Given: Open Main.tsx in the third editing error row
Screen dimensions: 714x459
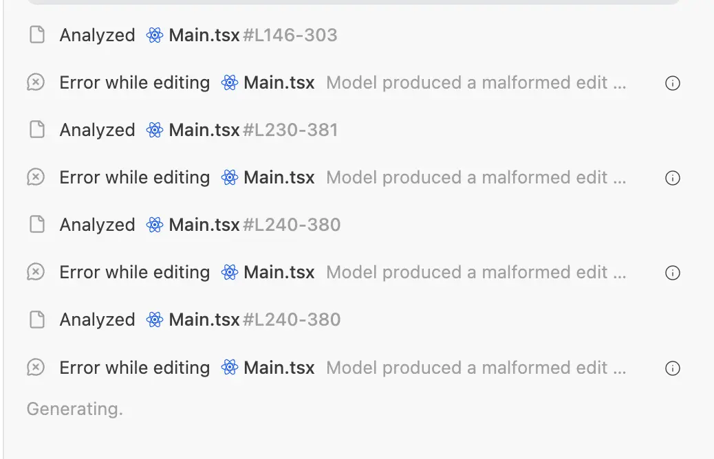Looking at the screenshot, I should point(279,273).
